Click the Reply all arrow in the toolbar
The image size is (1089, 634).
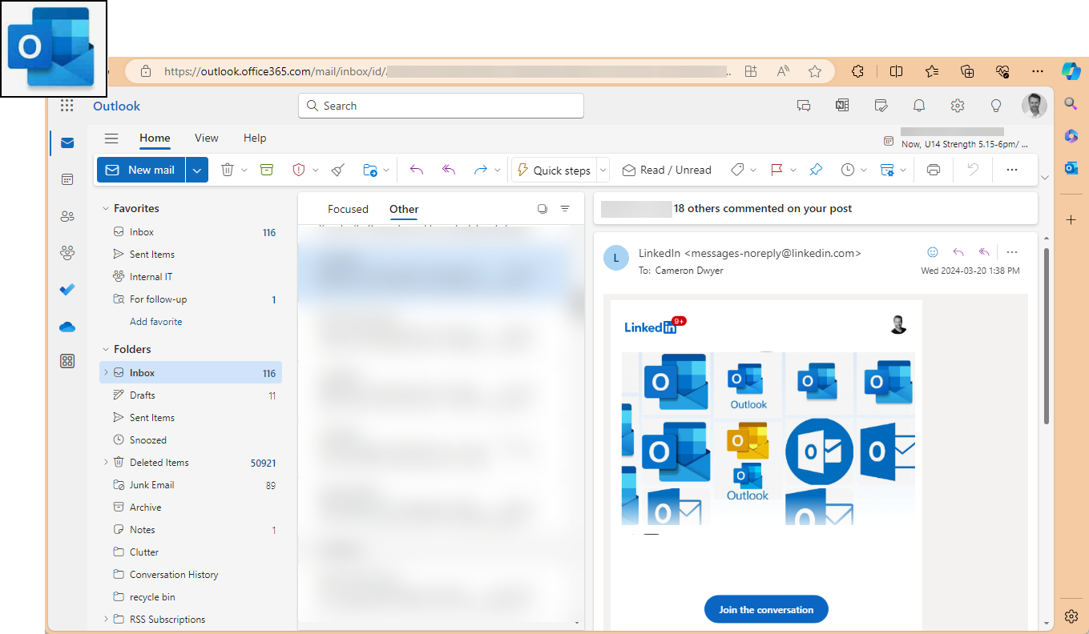pos(449,170)
